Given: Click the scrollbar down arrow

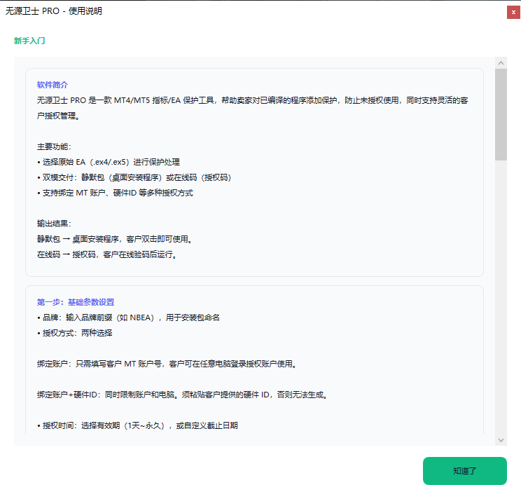Looking at the screenshot, I should click(501, 440).
